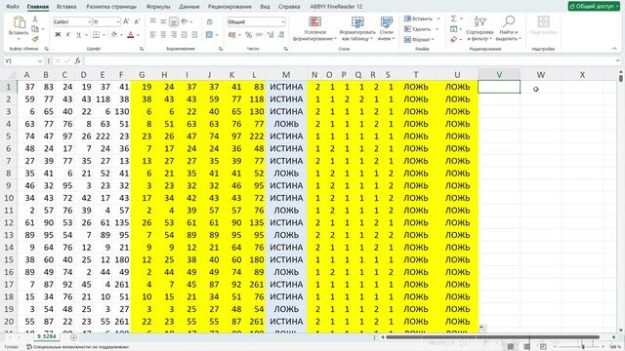Screen dimensions: 625x351
Task: Click the Wrap Text icon
Action: (x=210, y=21)
